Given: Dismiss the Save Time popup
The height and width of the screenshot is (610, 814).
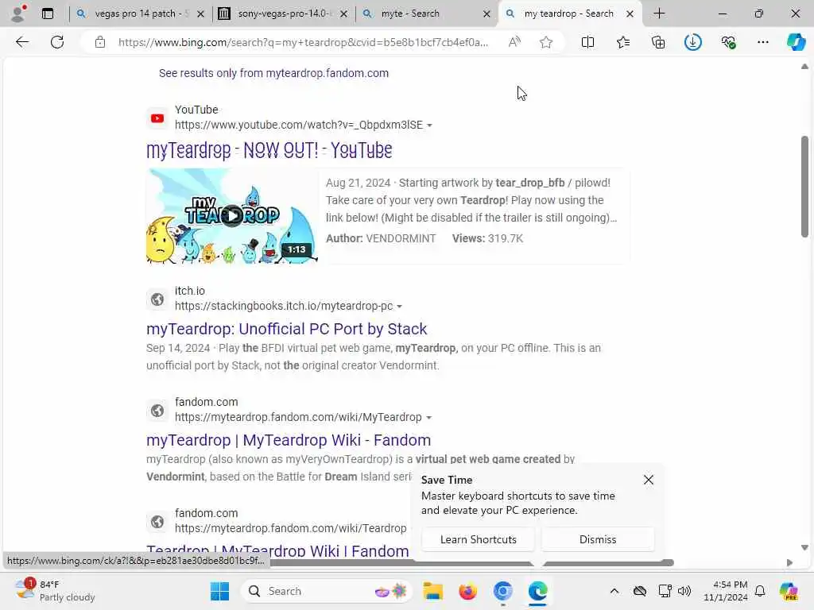Looking at the screenshot, I should pyautogui.click(x=598, y=539).
